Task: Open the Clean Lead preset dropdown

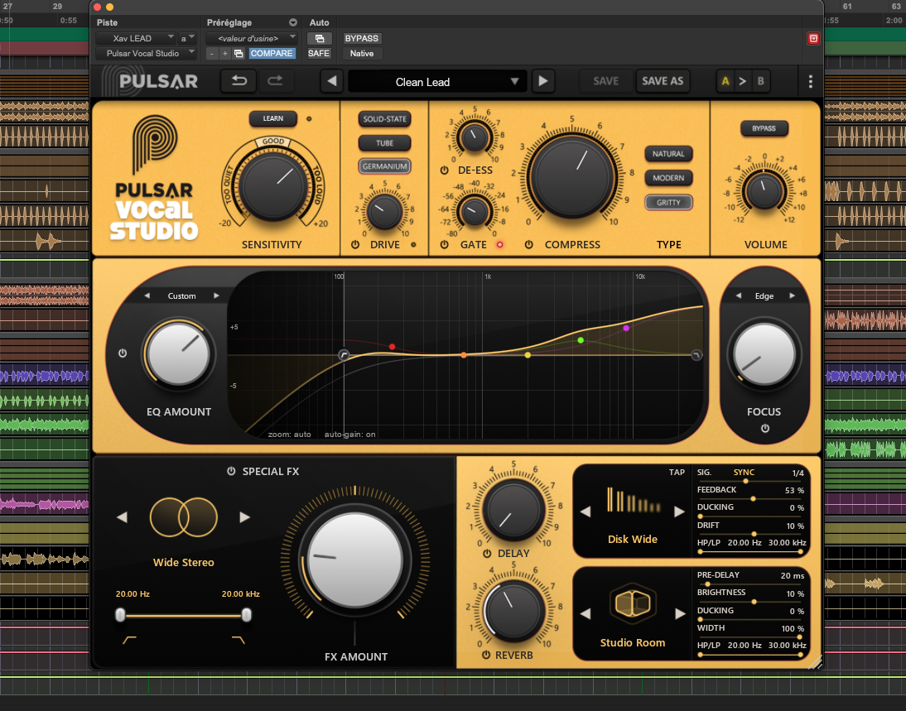Action: pos(514,81)
